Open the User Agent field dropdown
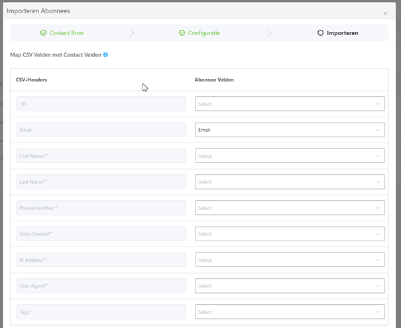This screenshot has height=328, width=401. pyautogui.click(x=290, y=286)
